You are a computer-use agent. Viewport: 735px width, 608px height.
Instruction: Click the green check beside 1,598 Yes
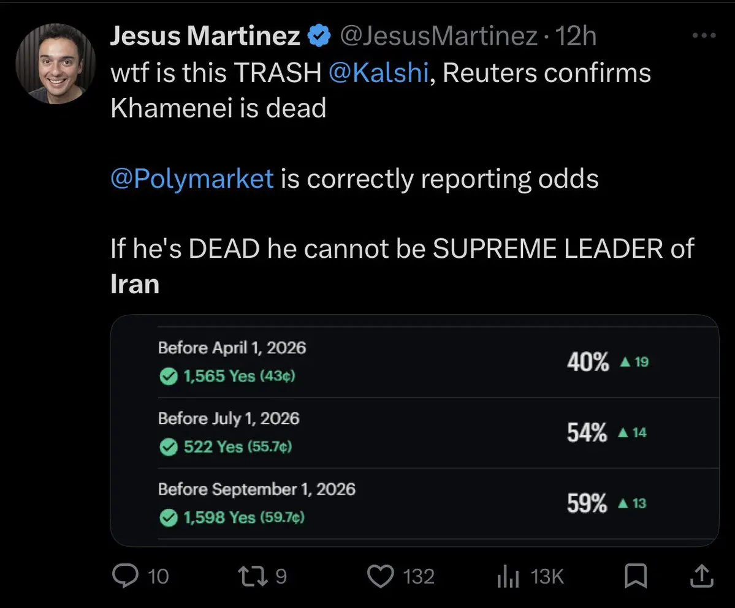167,519
